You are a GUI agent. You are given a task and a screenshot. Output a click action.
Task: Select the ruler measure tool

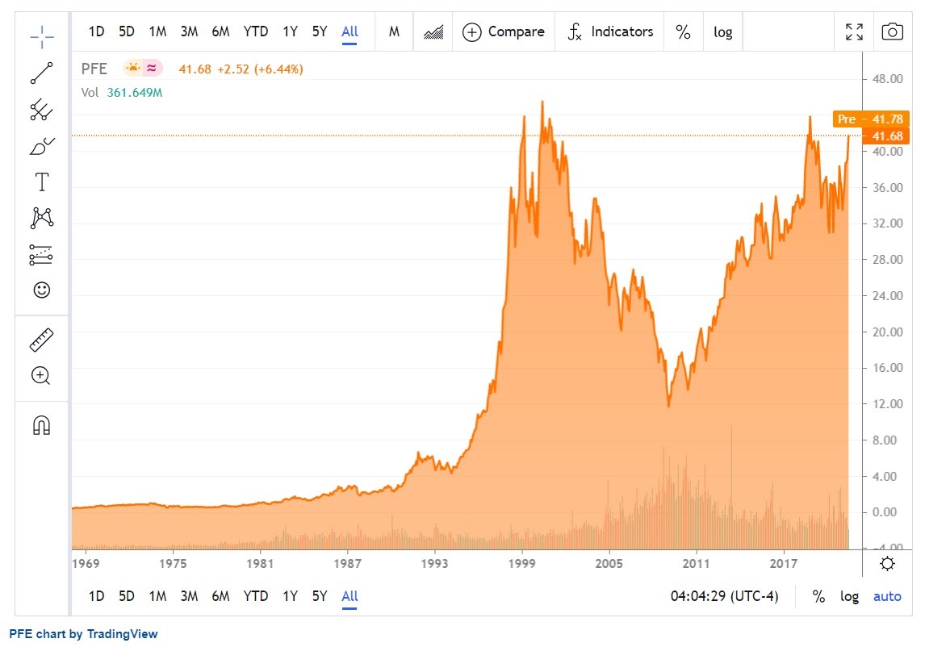tap(42, 340)
